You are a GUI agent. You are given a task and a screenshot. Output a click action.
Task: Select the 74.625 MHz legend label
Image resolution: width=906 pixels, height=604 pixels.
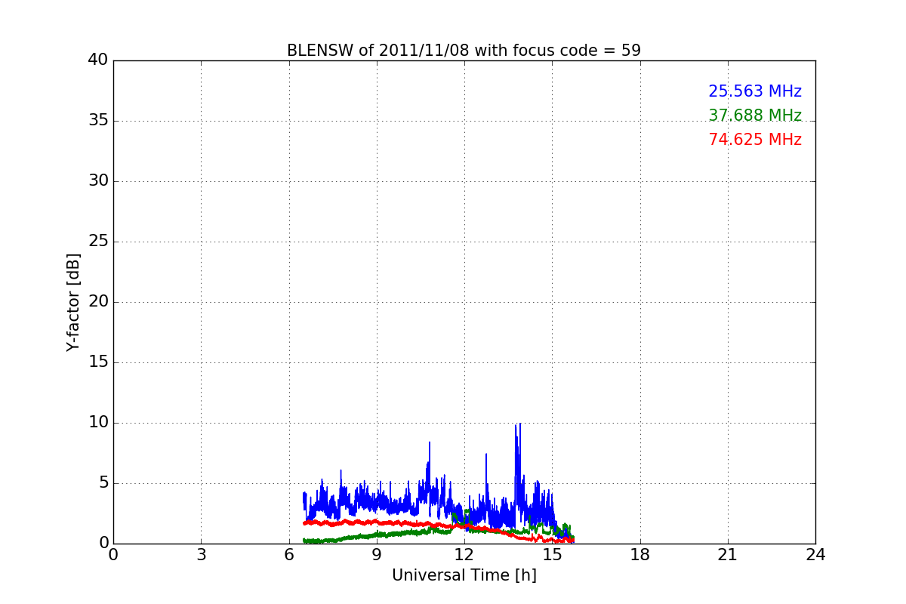(755, 140)
